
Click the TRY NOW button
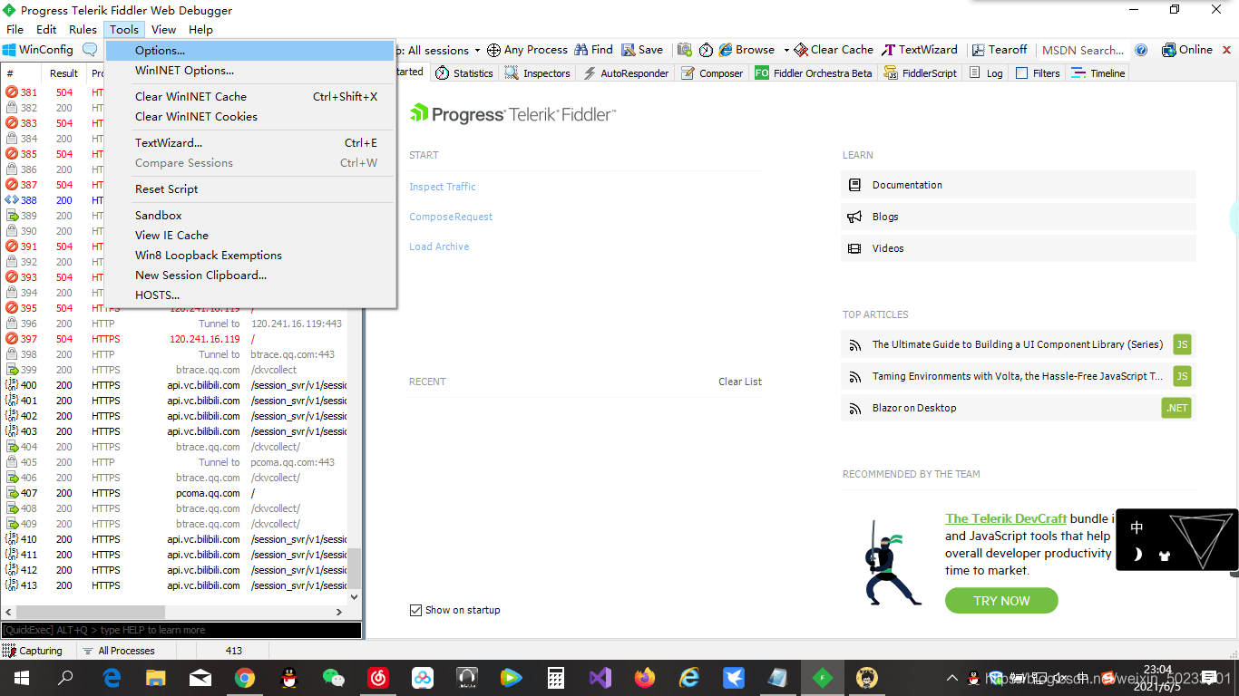(1001, 601)
